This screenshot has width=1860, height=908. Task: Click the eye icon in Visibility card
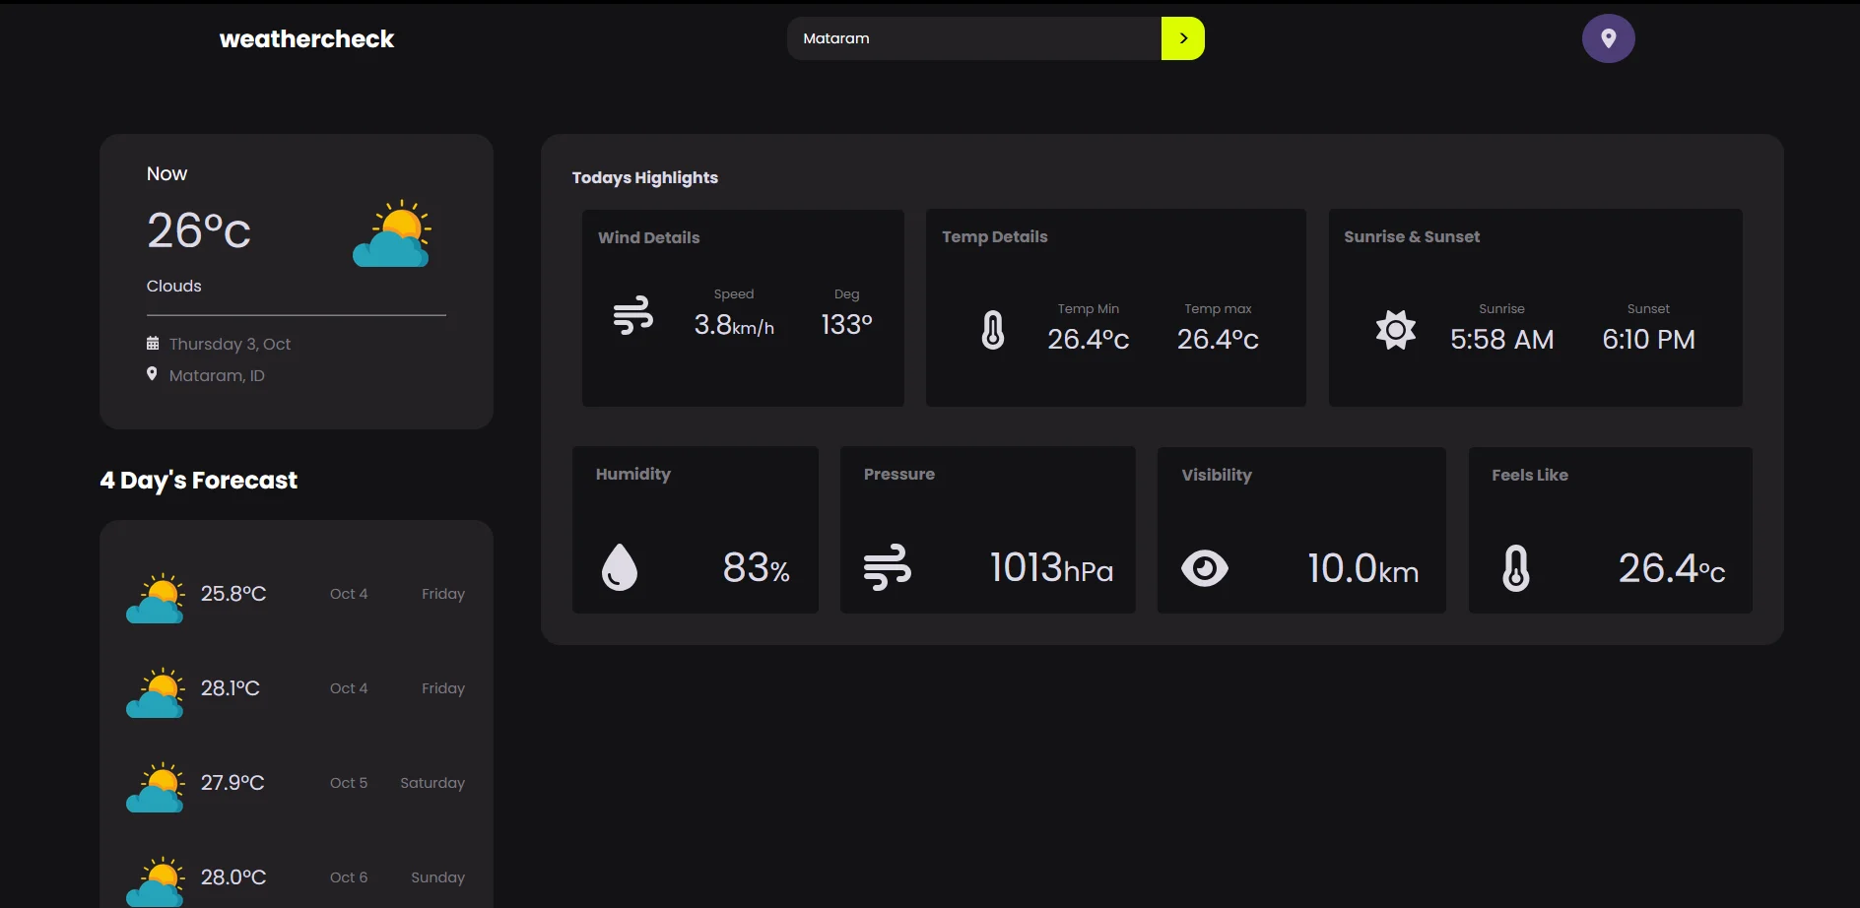1204,568
